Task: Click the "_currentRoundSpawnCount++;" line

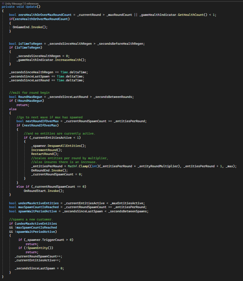Action: point(38,256)
